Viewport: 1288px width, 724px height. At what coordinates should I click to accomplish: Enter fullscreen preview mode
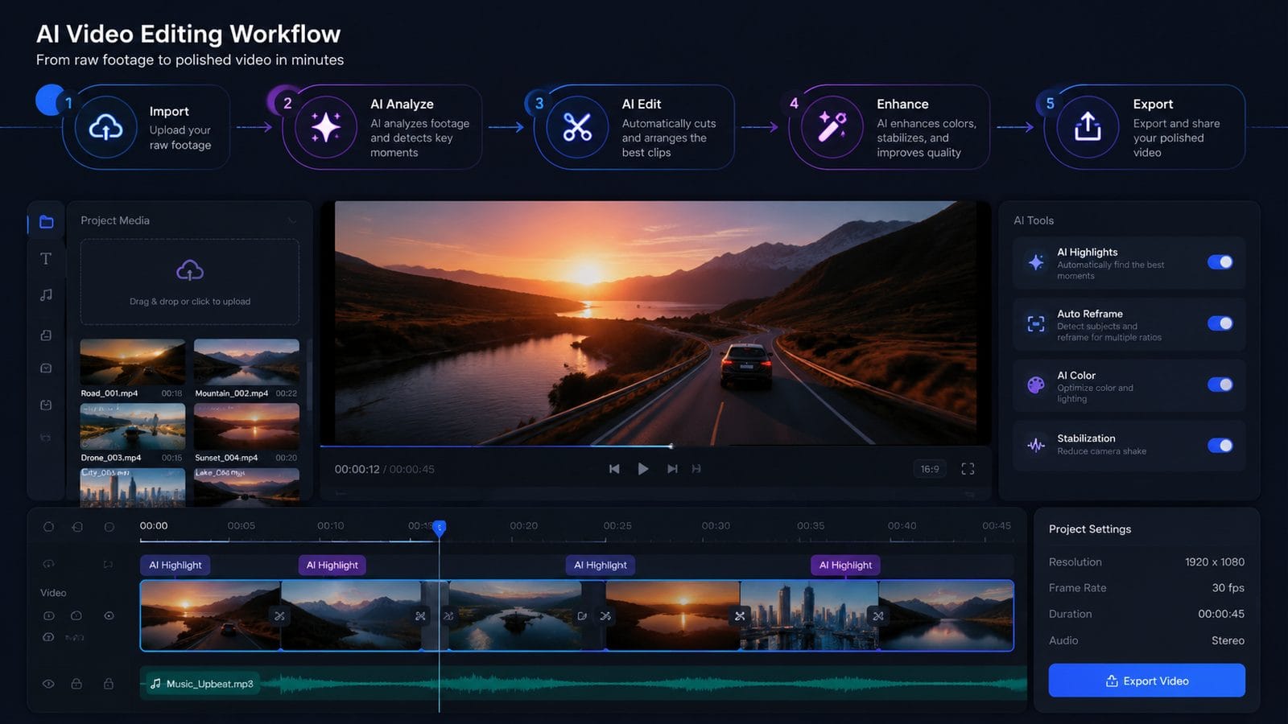point(968,469)
